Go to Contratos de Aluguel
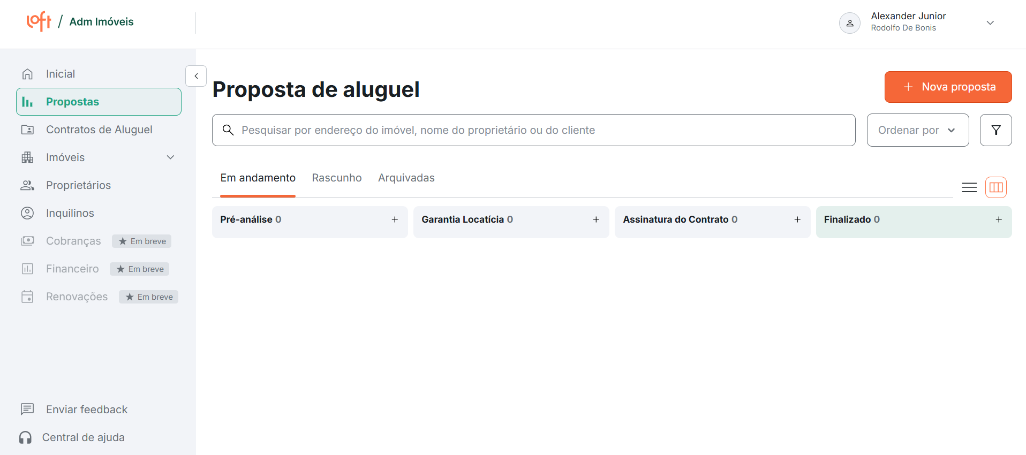This screenshot has width=1026, height=455. tap(99, 130)
